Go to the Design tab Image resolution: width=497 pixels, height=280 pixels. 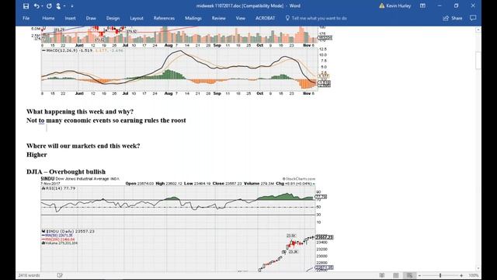[113, 18]
